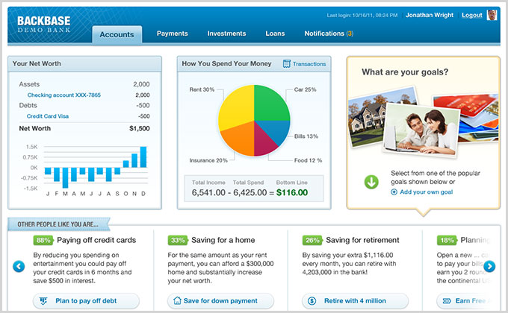This screenshot has height=313, width=508.
Task: Click the 33% badge for saving for a home
Action: [178, 240]
